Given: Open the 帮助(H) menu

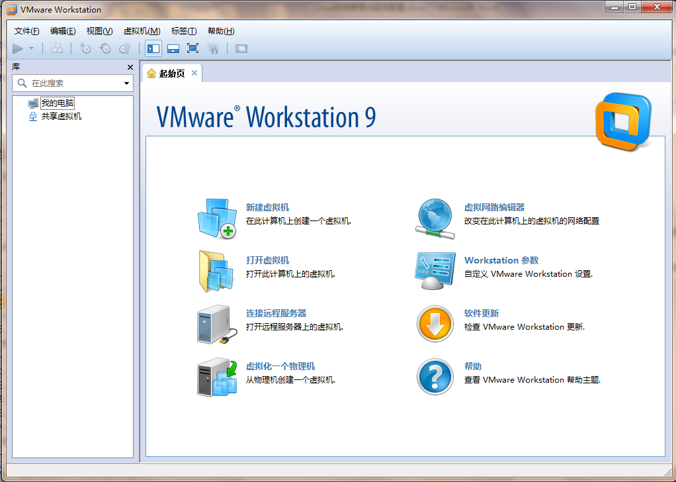Looking at the screenshot, I should tap(221, 31).
